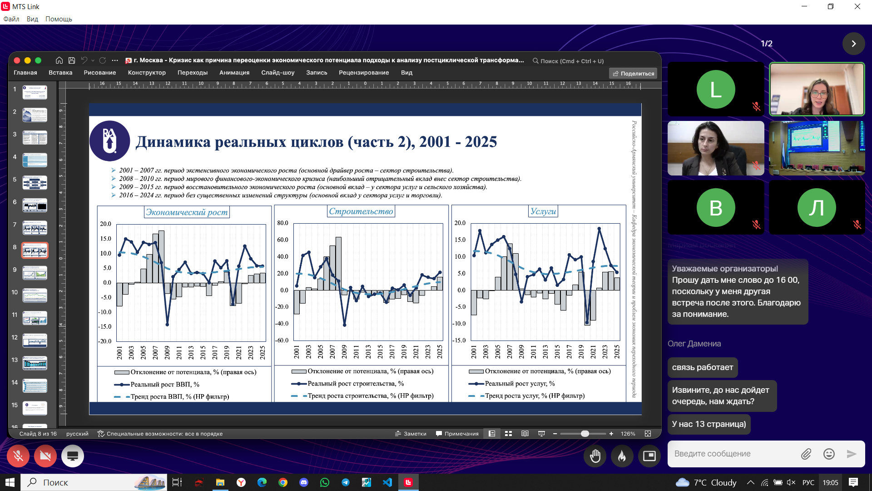
Task: Go to next page of participants
Action: [x=853, y=44]
